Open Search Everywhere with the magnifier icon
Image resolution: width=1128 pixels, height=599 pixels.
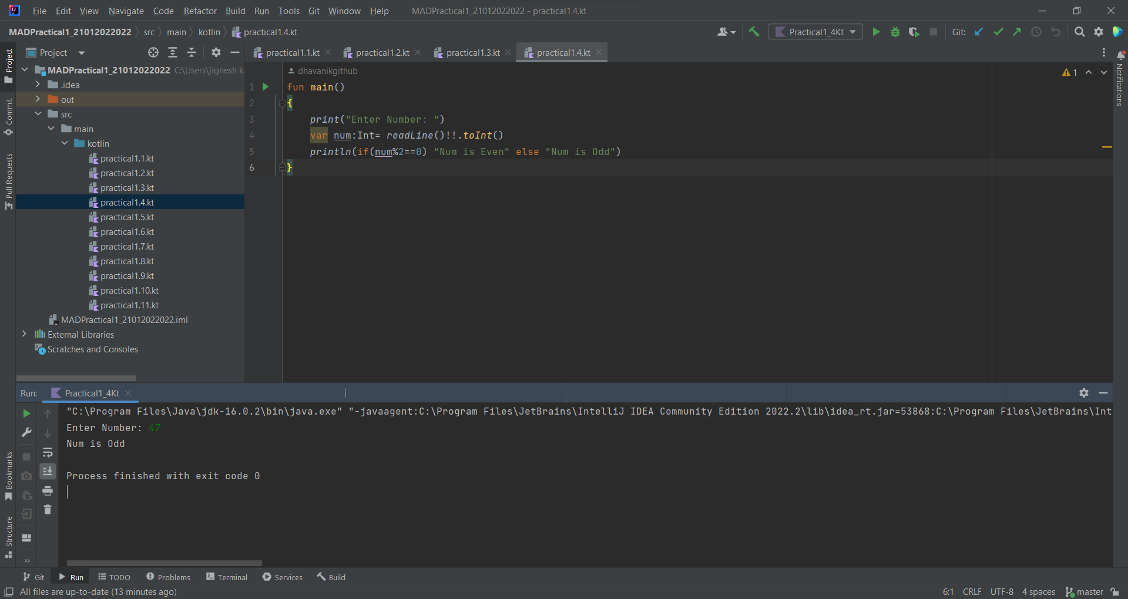[x=1080, y=32]
